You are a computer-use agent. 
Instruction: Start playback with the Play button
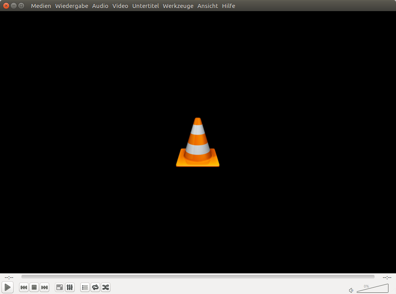click(7, 287)
